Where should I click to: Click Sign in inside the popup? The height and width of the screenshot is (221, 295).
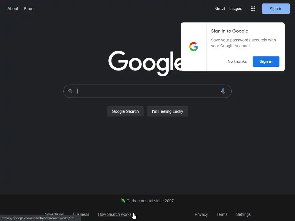[x=266, y=62]
